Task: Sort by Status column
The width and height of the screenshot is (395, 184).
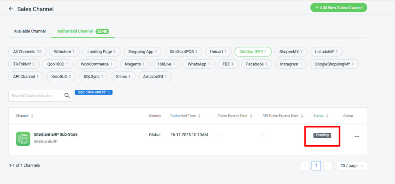Action: (327, 116)
